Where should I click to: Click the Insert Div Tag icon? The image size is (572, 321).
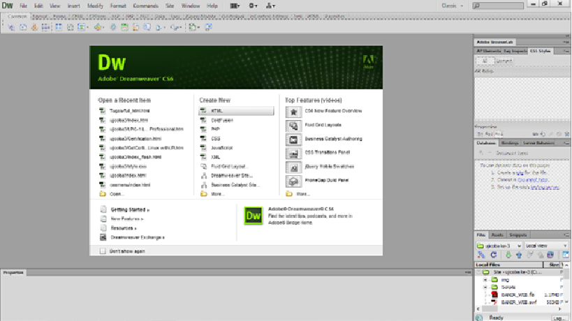coord(70,27)
